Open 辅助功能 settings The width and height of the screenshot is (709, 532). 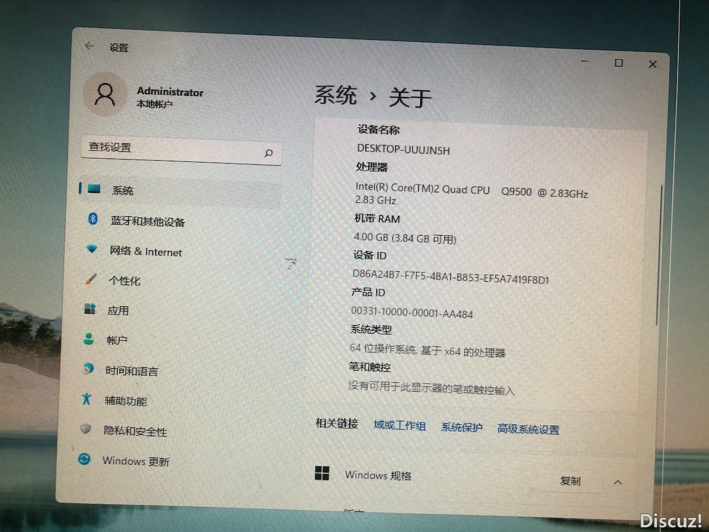pyautogui.click(x=126, y=401)
